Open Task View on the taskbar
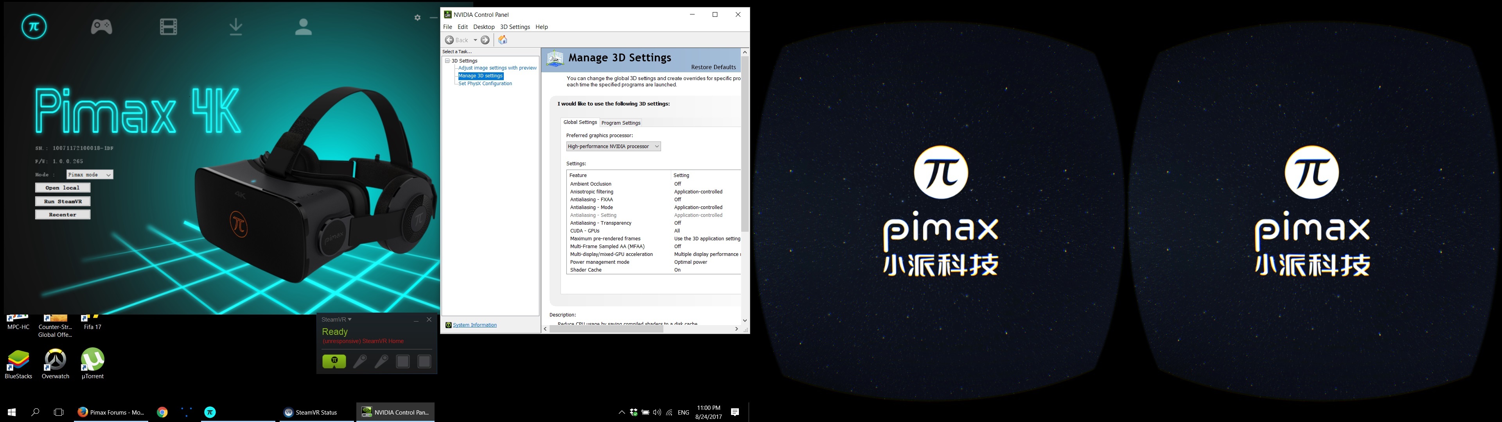Viewport: 1502px width, 422px height. click(x=58, y=412)
